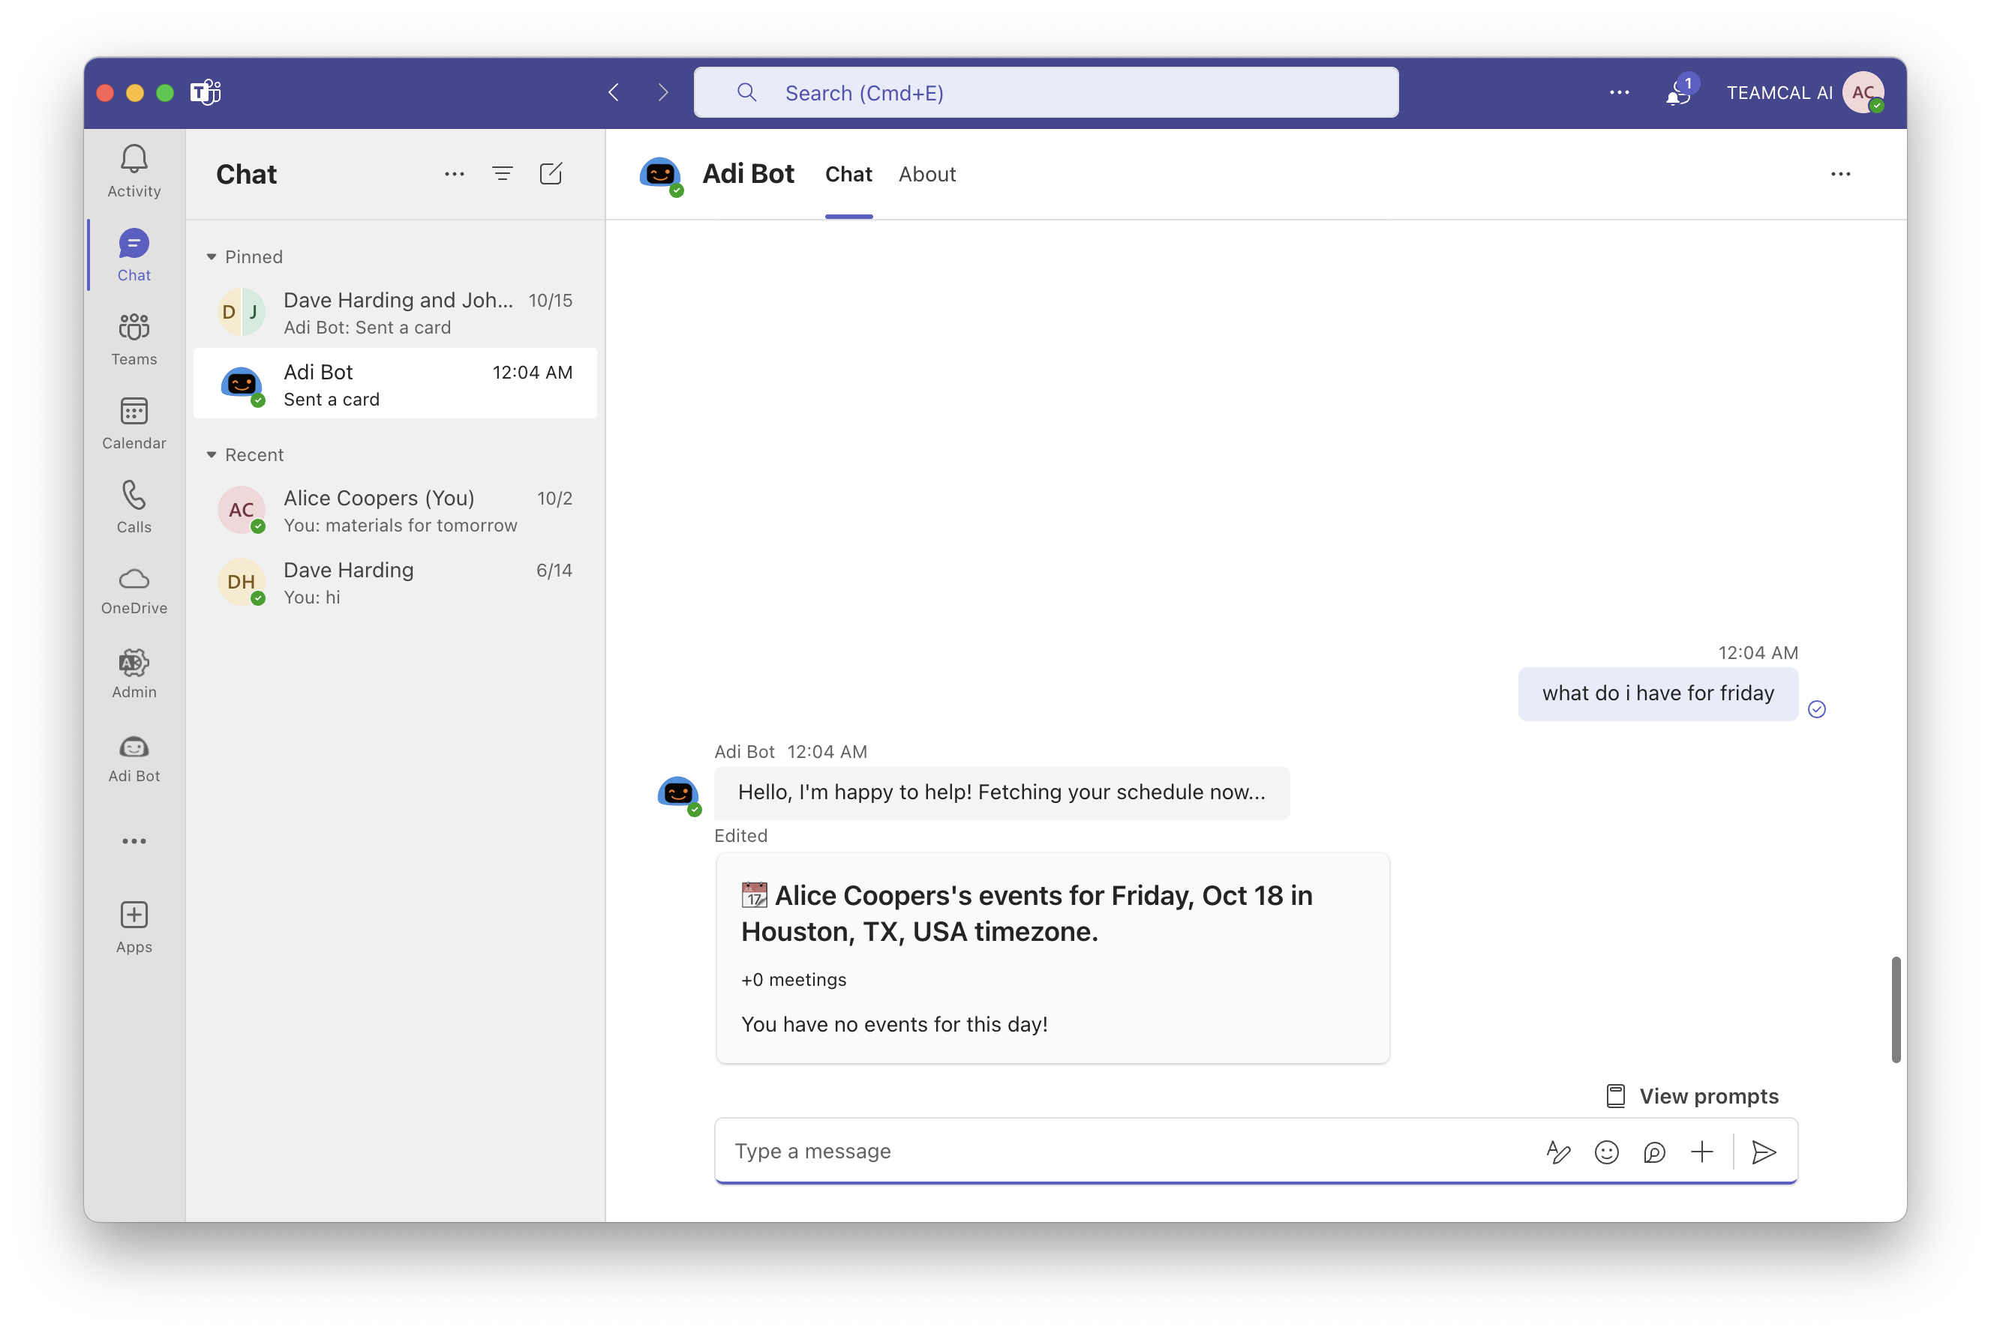
Task: Open the Calendar app icon
Action: pyautogui.click(x=134, y=423)
